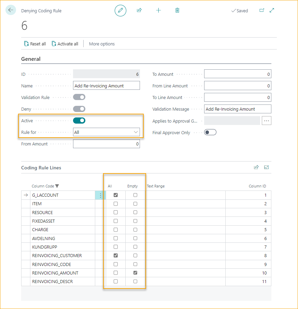Expand the page to full screen
Viewport: 298px width, 309px height.
click(272, 11)
